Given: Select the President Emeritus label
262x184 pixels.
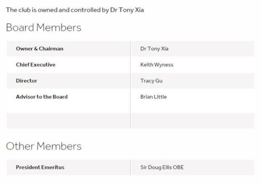Looking at the screenshot, I should coord(40,167).
